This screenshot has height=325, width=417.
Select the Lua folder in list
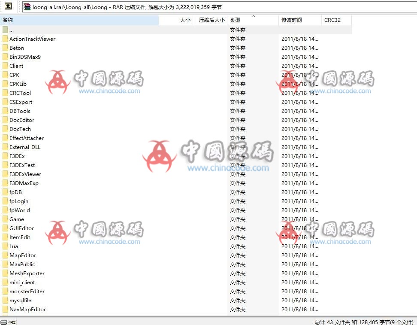(14, 246)
